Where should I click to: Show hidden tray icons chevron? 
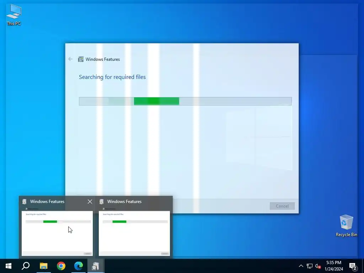[301, 266]
